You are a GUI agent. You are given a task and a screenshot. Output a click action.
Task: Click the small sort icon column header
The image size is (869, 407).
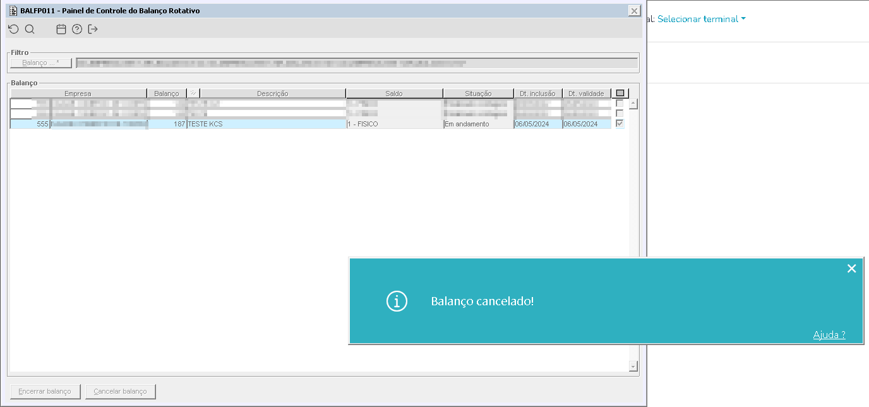point(193,94)
